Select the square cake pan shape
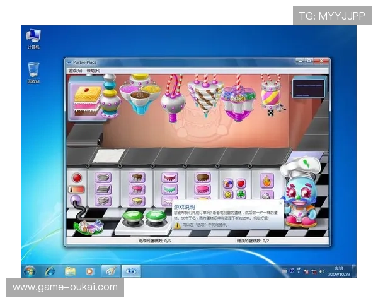The image size is (378, 303). click(103, 189)
